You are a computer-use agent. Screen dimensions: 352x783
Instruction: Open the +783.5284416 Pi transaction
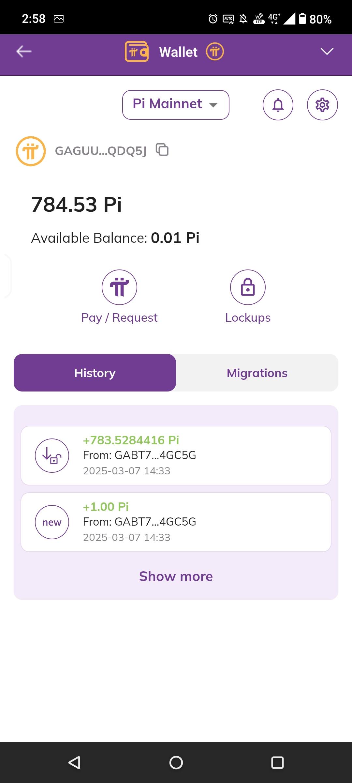(x=176, y=455)
